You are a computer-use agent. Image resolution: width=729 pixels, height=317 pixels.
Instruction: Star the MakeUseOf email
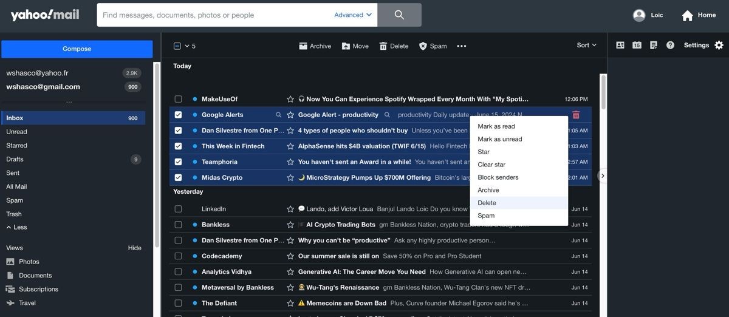290,99
